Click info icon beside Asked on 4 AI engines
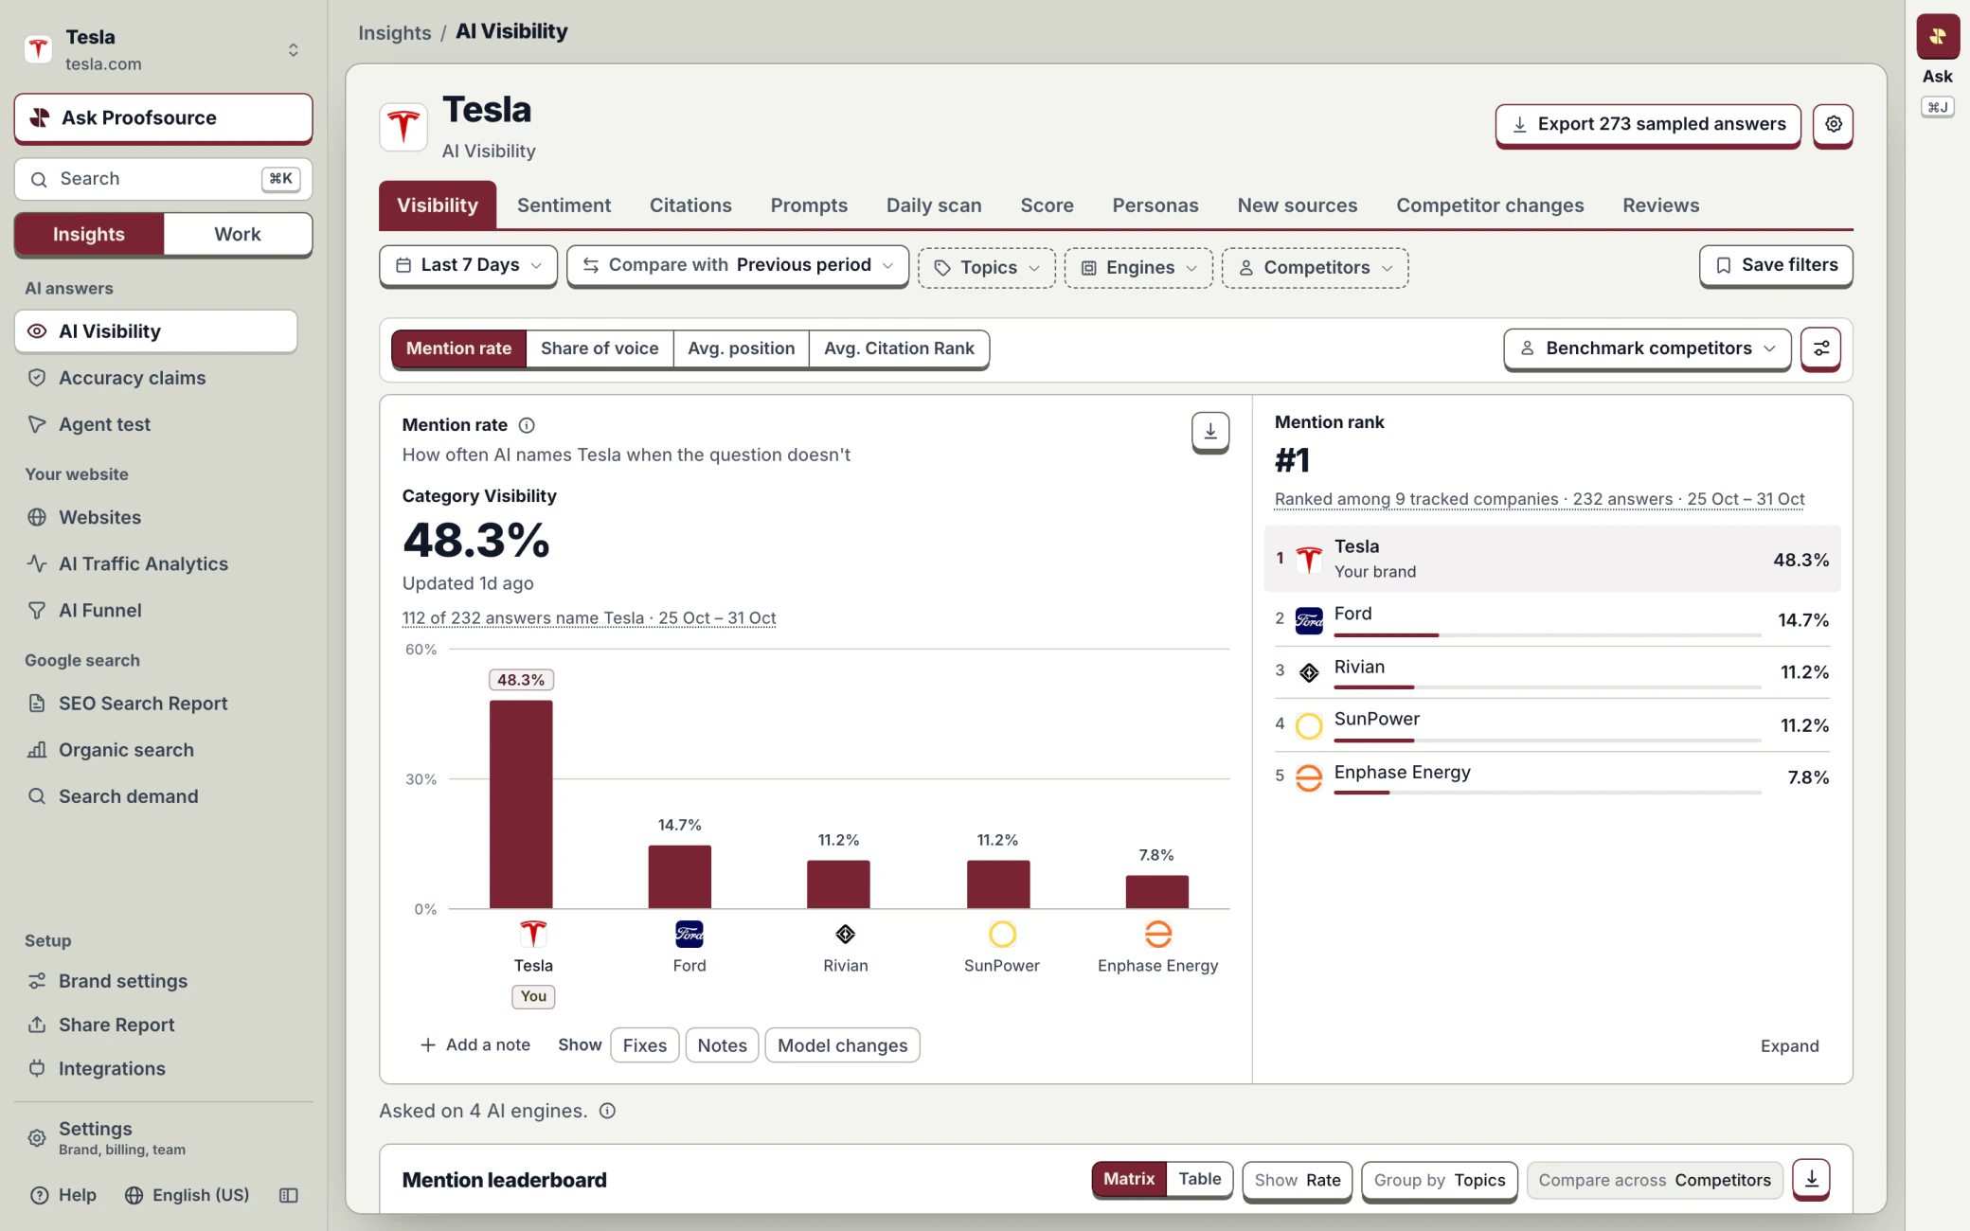The image size is (1970, 1231). click(x=607, y=1111)
